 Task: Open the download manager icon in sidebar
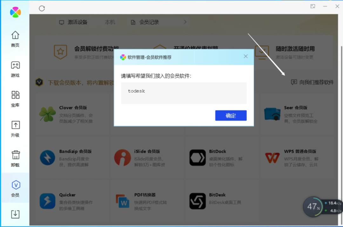point(15,214)
